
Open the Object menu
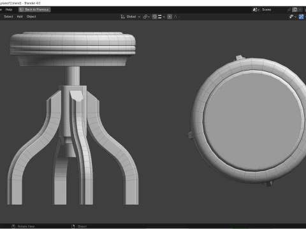coord(31,17)
